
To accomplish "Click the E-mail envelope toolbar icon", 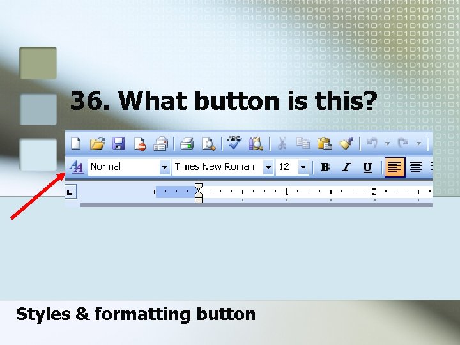I will [x=161, y=144].
